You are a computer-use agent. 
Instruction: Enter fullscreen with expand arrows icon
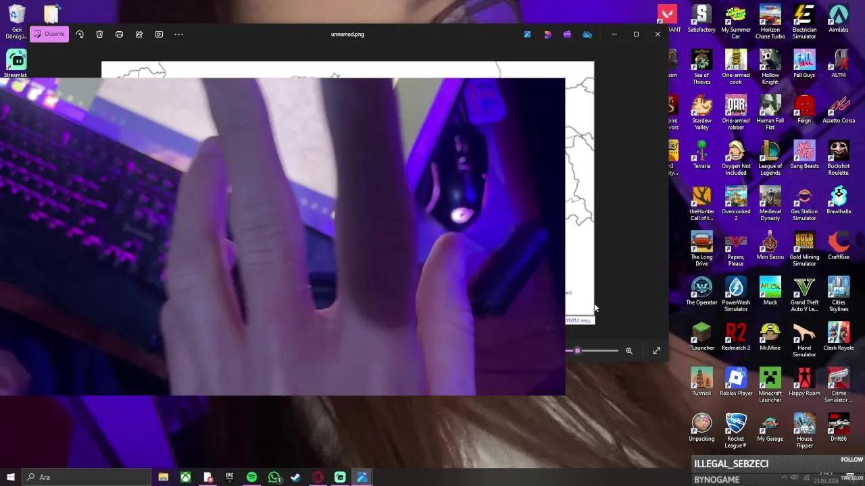pos(656,350)
